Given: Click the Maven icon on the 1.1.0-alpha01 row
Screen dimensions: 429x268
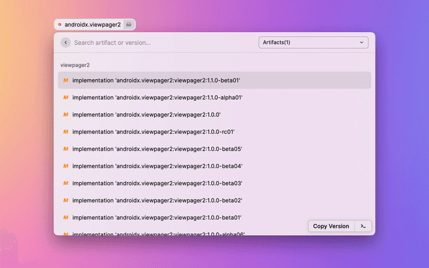Looking at the screenshot, I should tap(66, 97).
